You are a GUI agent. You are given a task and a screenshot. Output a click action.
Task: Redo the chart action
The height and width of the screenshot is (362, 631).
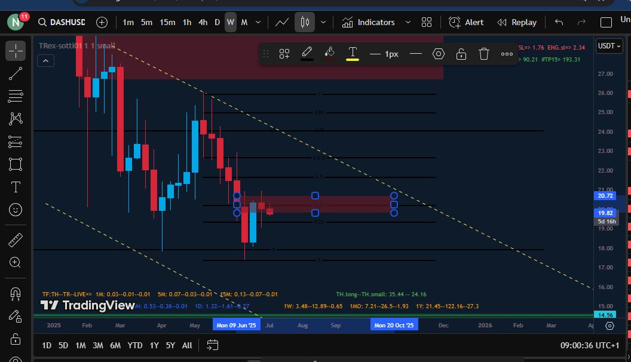(581, 22)
